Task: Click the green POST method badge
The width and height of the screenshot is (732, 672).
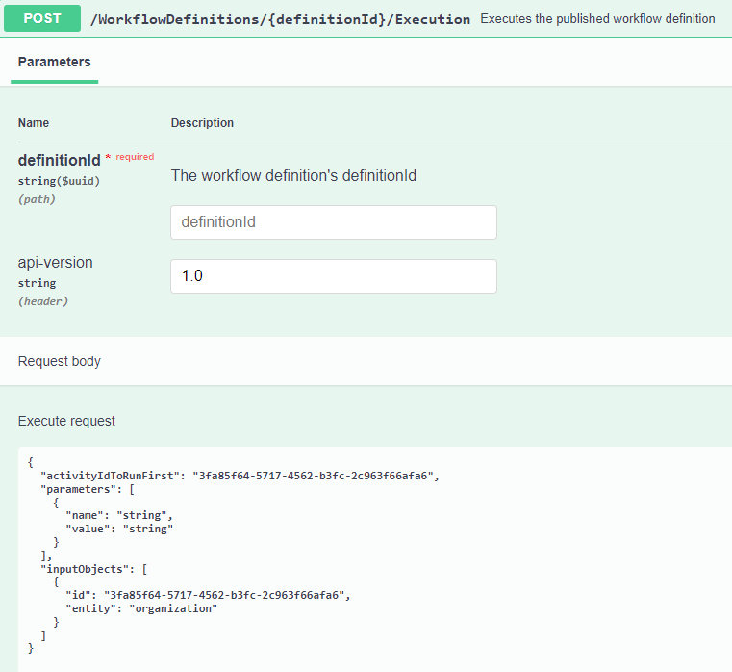Action: [x=42, y=18]
